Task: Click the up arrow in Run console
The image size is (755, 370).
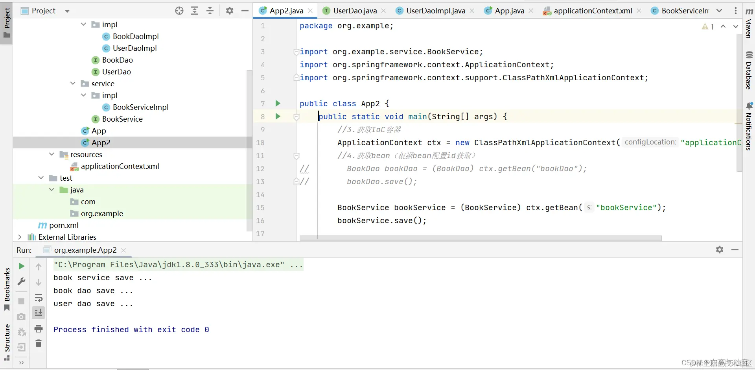Action: (39, 267)
